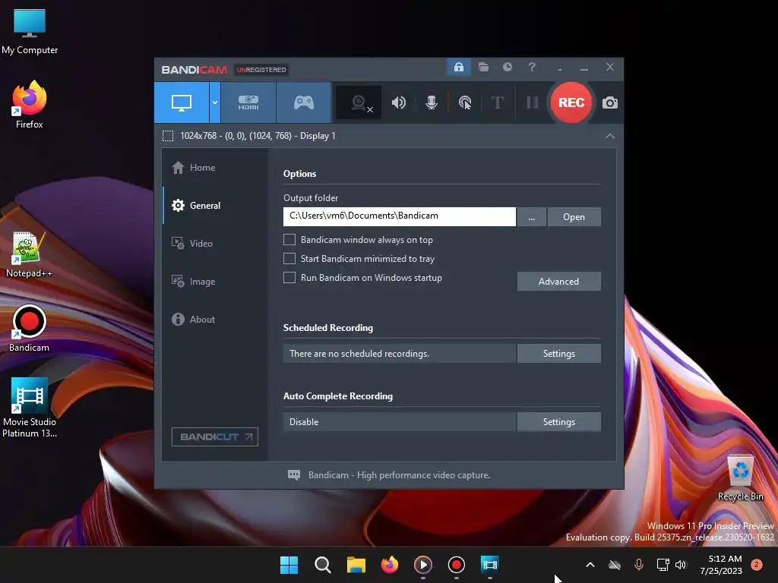Click the Open output folder button
The image size is (778, 583).
(x=574, y=216)
